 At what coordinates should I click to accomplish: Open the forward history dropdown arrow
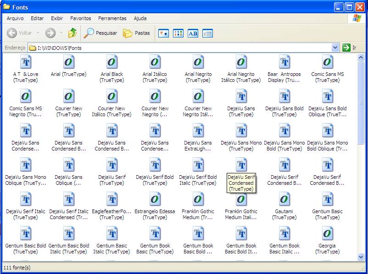61,33
